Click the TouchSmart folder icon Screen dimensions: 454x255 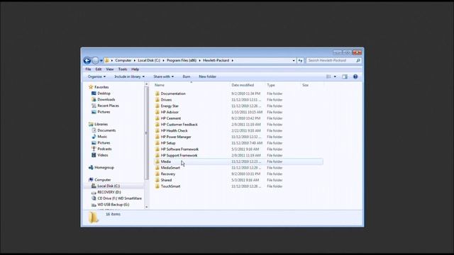tap(157, 186)
